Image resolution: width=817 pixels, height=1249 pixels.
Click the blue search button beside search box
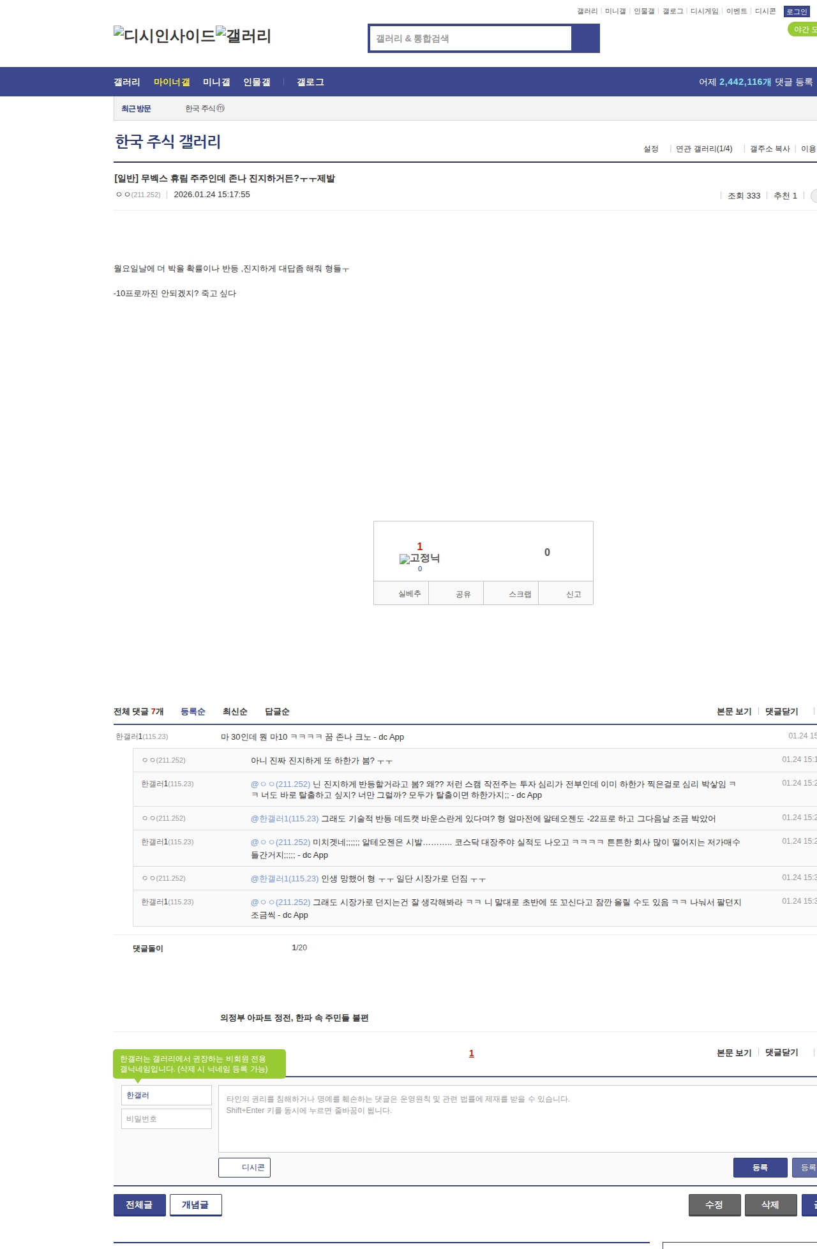[x=585, y=38]
